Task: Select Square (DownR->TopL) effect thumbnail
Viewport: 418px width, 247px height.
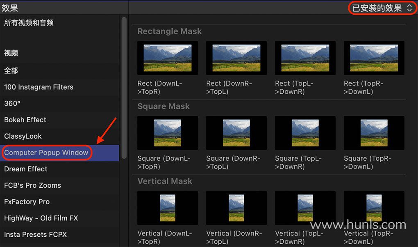Action: click(236, 133)
